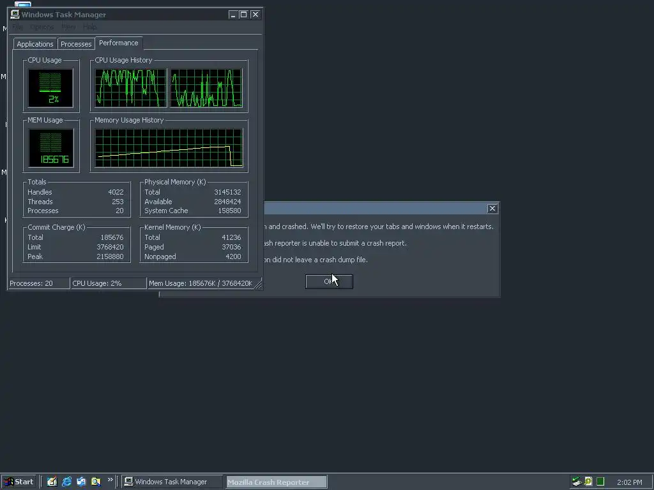654x490 pixels.
Task: Click the CPU Usage gauge showing 2%
Action: 50,88
